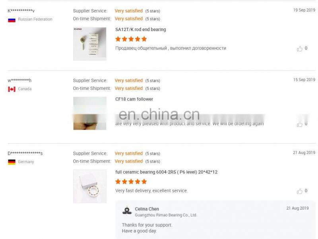Click the Canada flag icon
The height and width of the screenshot is (239, 318).
(12, 89)
